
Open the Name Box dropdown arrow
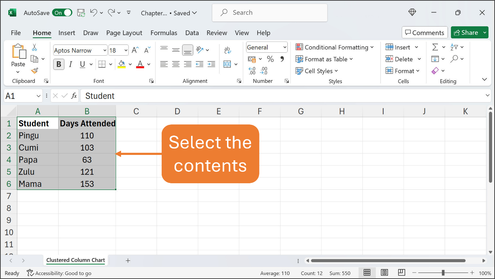coord(39,96)
